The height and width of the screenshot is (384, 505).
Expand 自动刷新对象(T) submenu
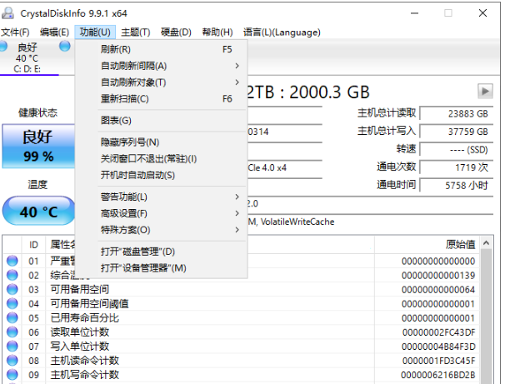161,82
